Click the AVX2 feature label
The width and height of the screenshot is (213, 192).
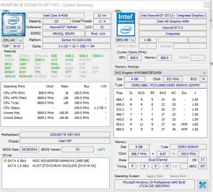(69, 60)
